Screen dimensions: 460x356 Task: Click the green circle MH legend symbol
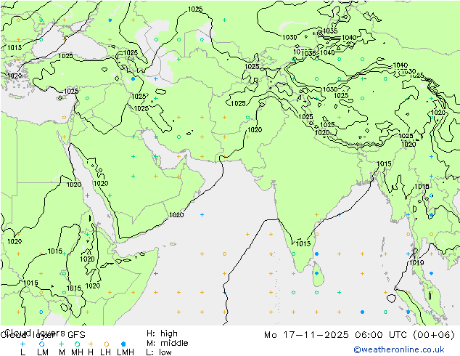[77, 344]
